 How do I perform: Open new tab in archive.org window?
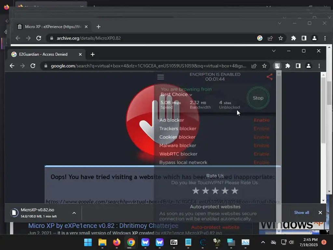(x=98, y=27)
